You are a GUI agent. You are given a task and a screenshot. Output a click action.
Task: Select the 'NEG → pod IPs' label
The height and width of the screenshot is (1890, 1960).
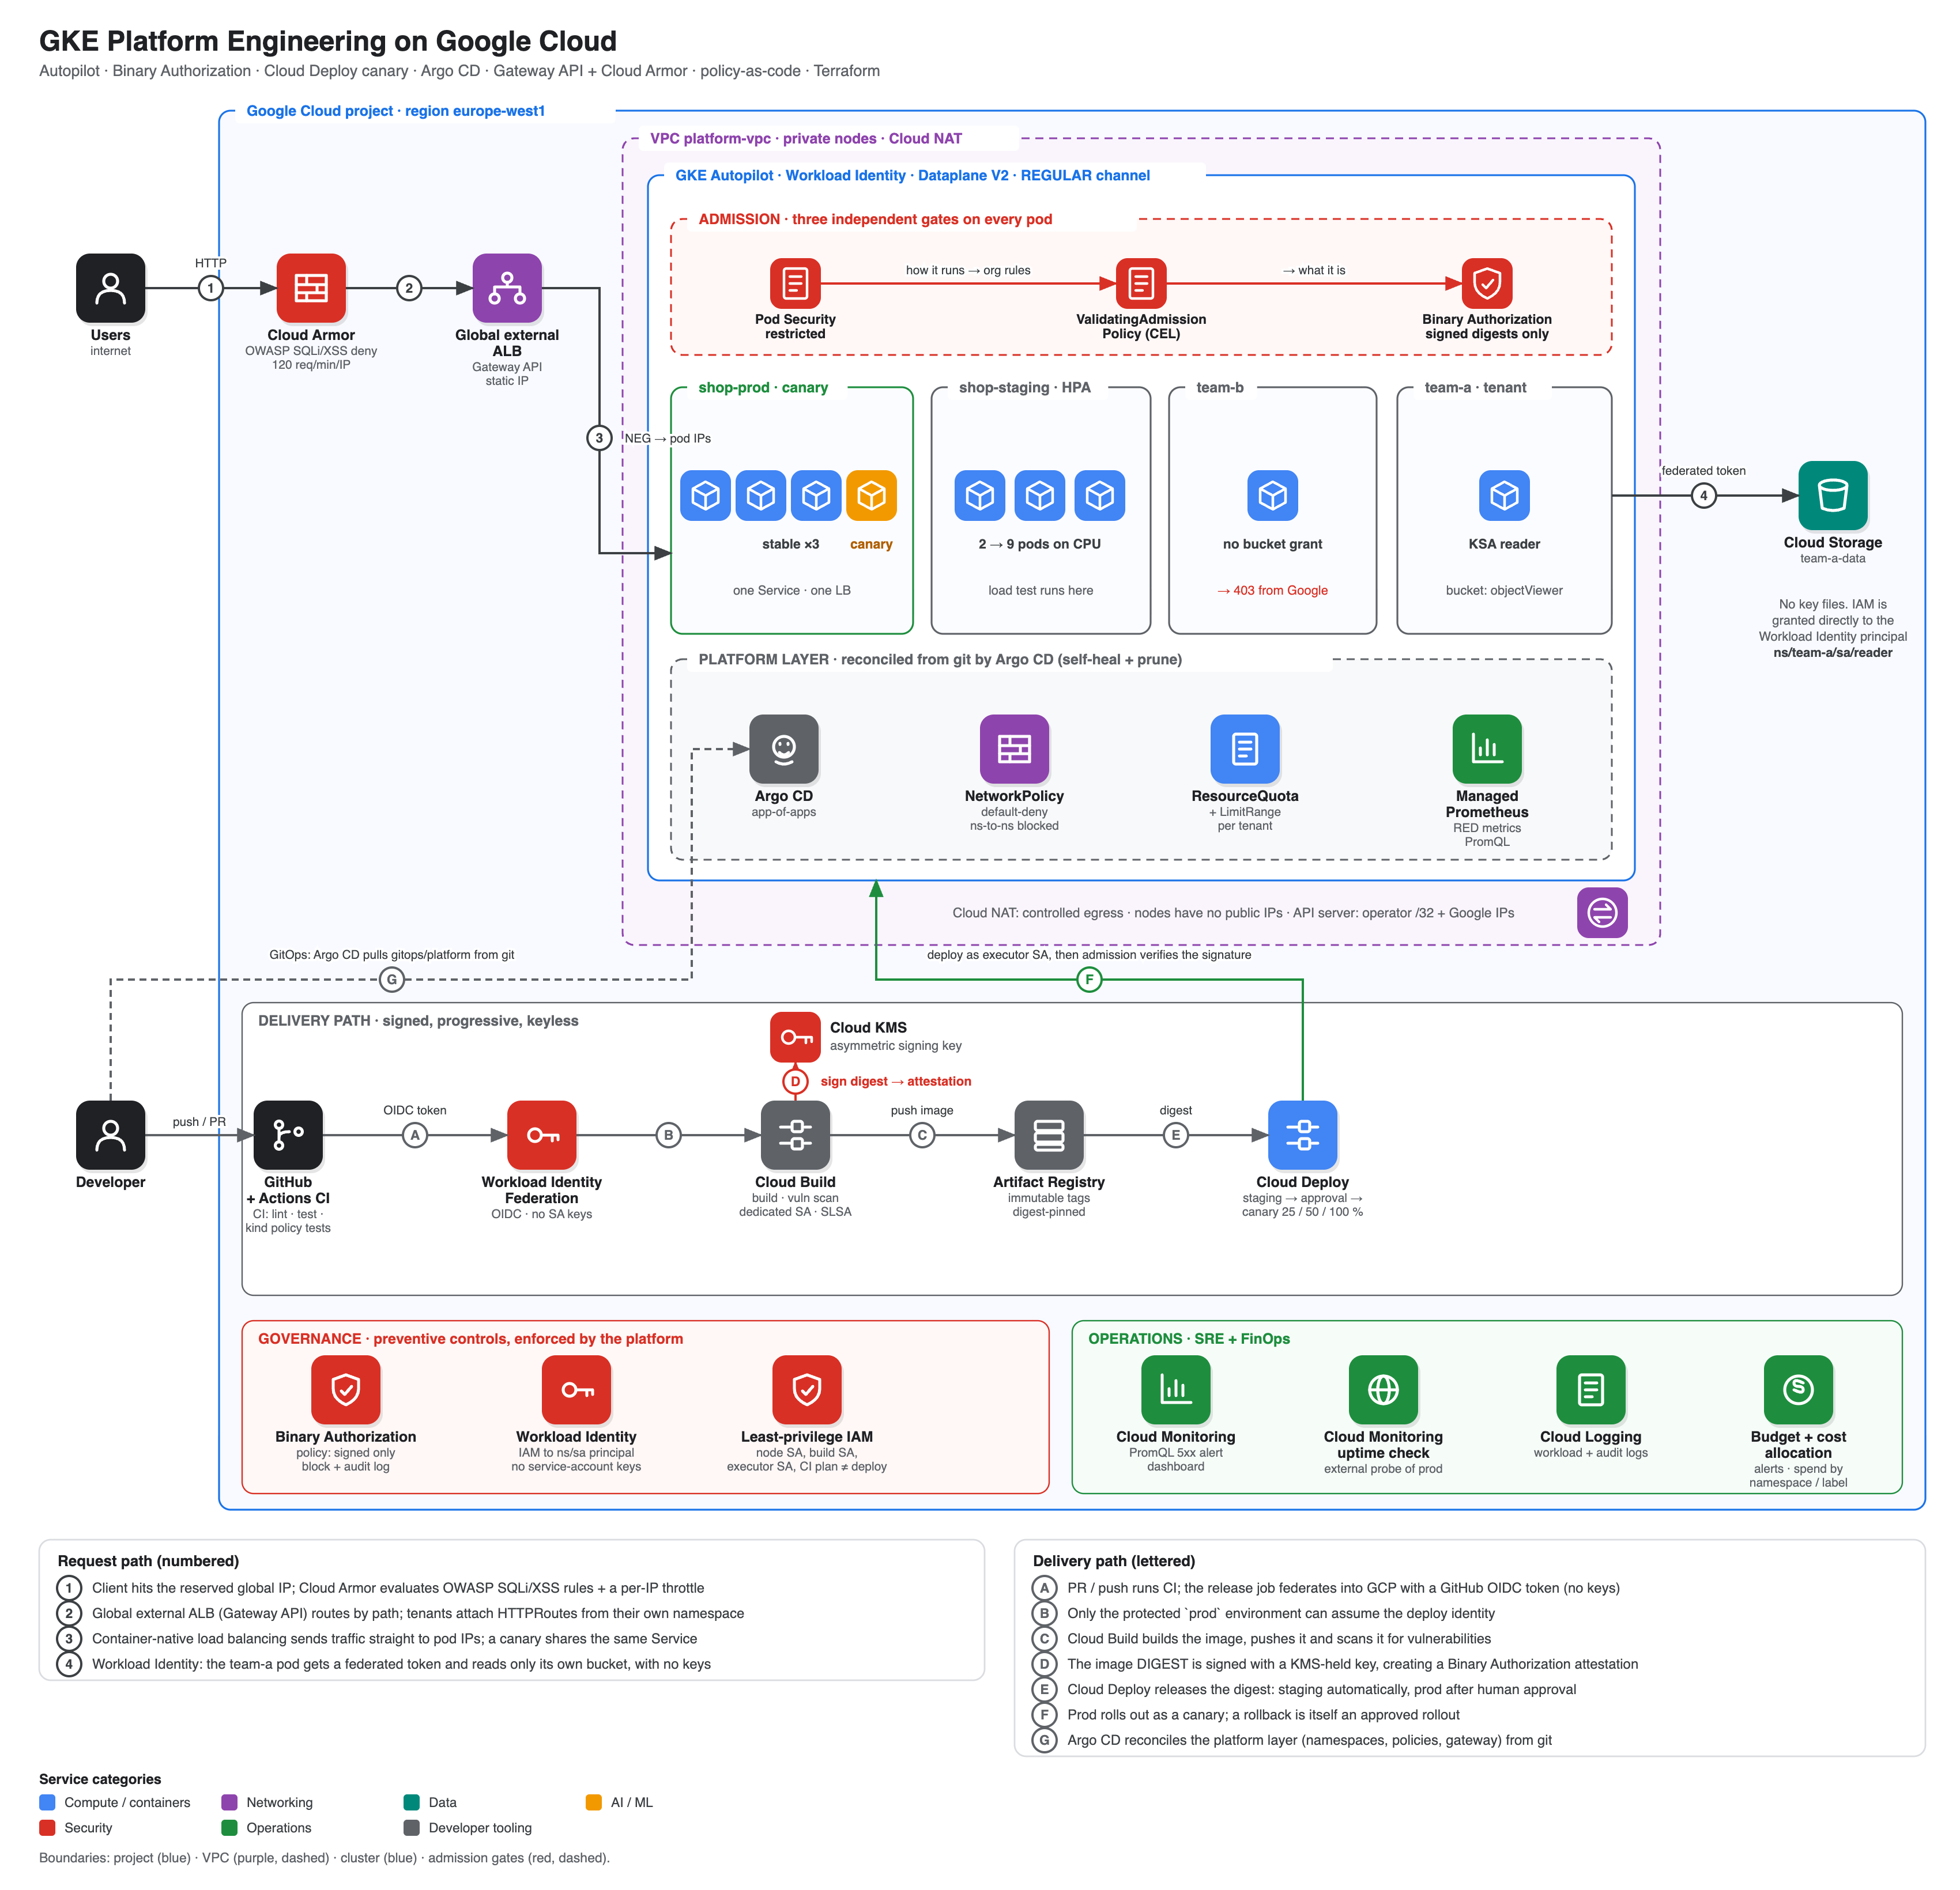(668, 439)
